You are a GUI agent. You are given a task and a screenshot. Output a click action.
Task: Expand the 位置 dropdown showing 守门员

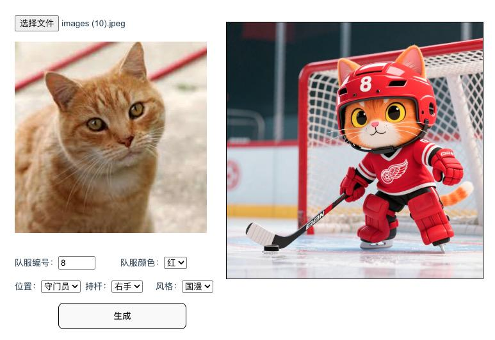[x=61, y=286]
